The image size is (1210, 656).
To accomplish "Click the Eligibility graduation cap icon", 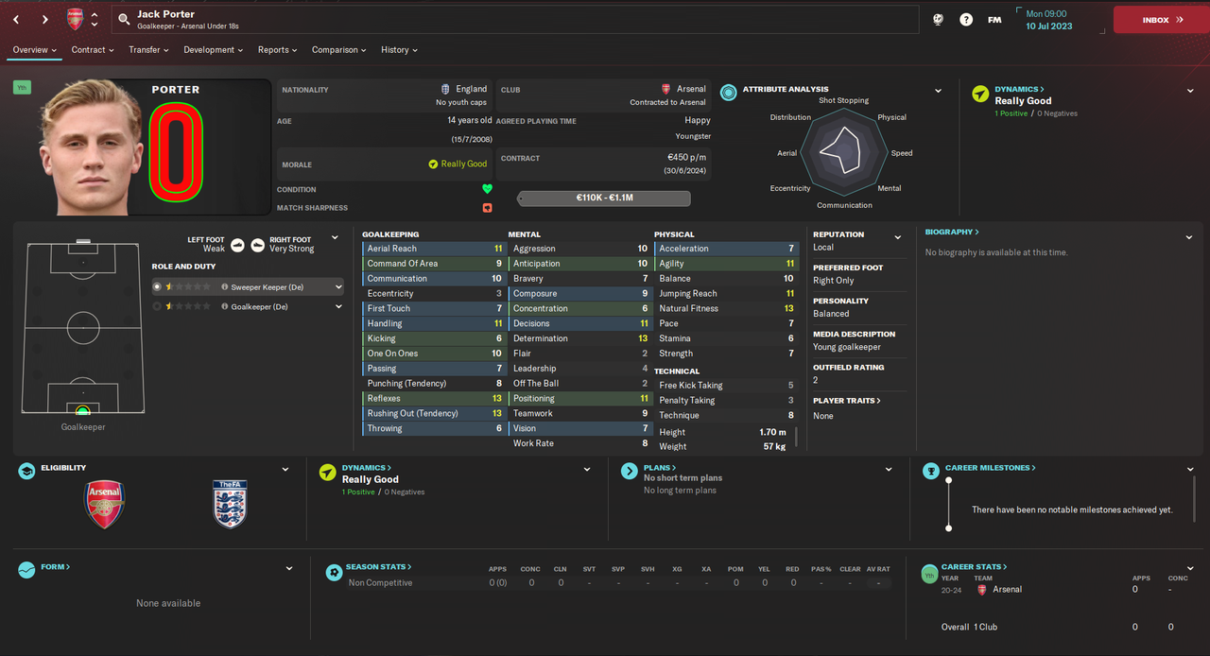I will 26,471.
